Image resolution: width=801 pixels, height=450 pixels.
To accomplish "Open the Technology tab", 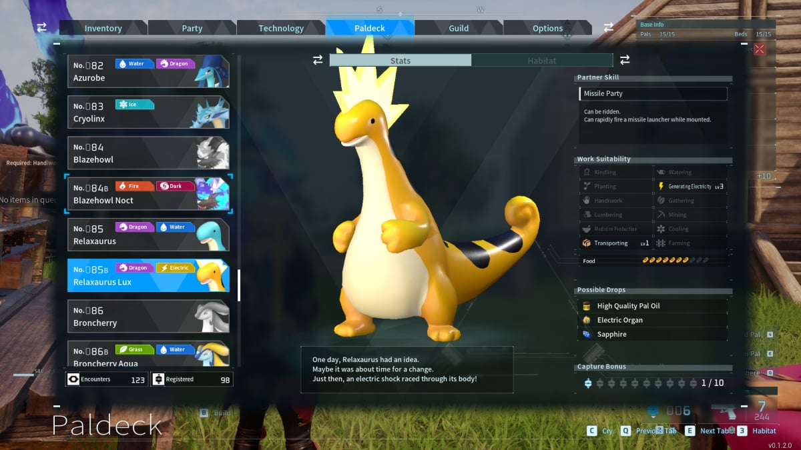I will [281, 28].
